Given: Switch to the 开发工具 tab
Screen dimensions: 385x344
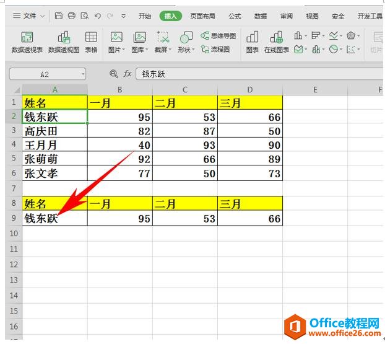Looking at the screenshot, I should 370,16.
